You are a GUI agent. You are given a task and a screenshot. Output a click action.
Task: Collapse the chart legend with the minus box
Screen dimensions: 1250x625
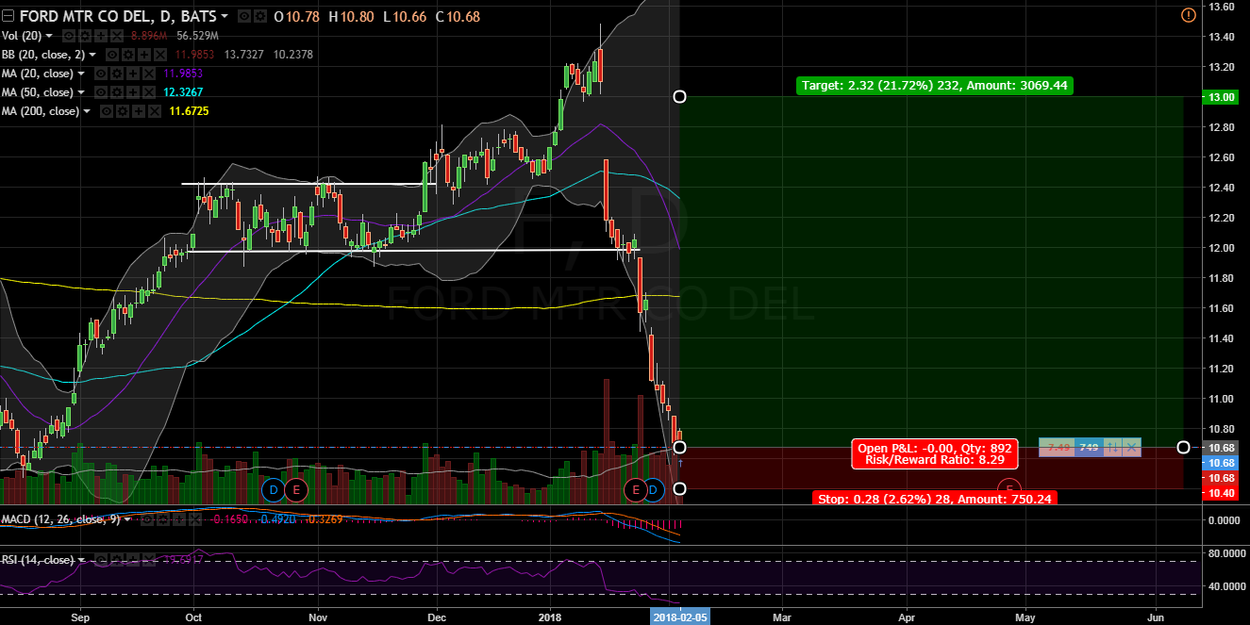click(x=7, y=16)
